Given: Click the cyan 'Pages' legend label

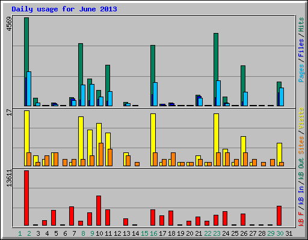Looking at the screenshot, I should pos(301,73).
